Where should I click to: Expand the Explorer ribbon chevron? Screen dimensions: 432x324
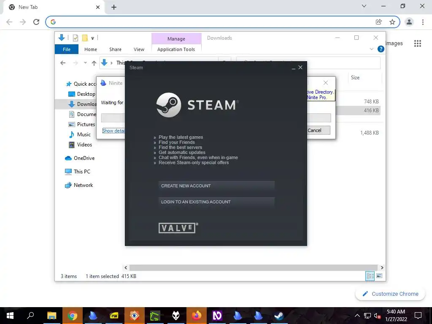click(x=371, y=49)
